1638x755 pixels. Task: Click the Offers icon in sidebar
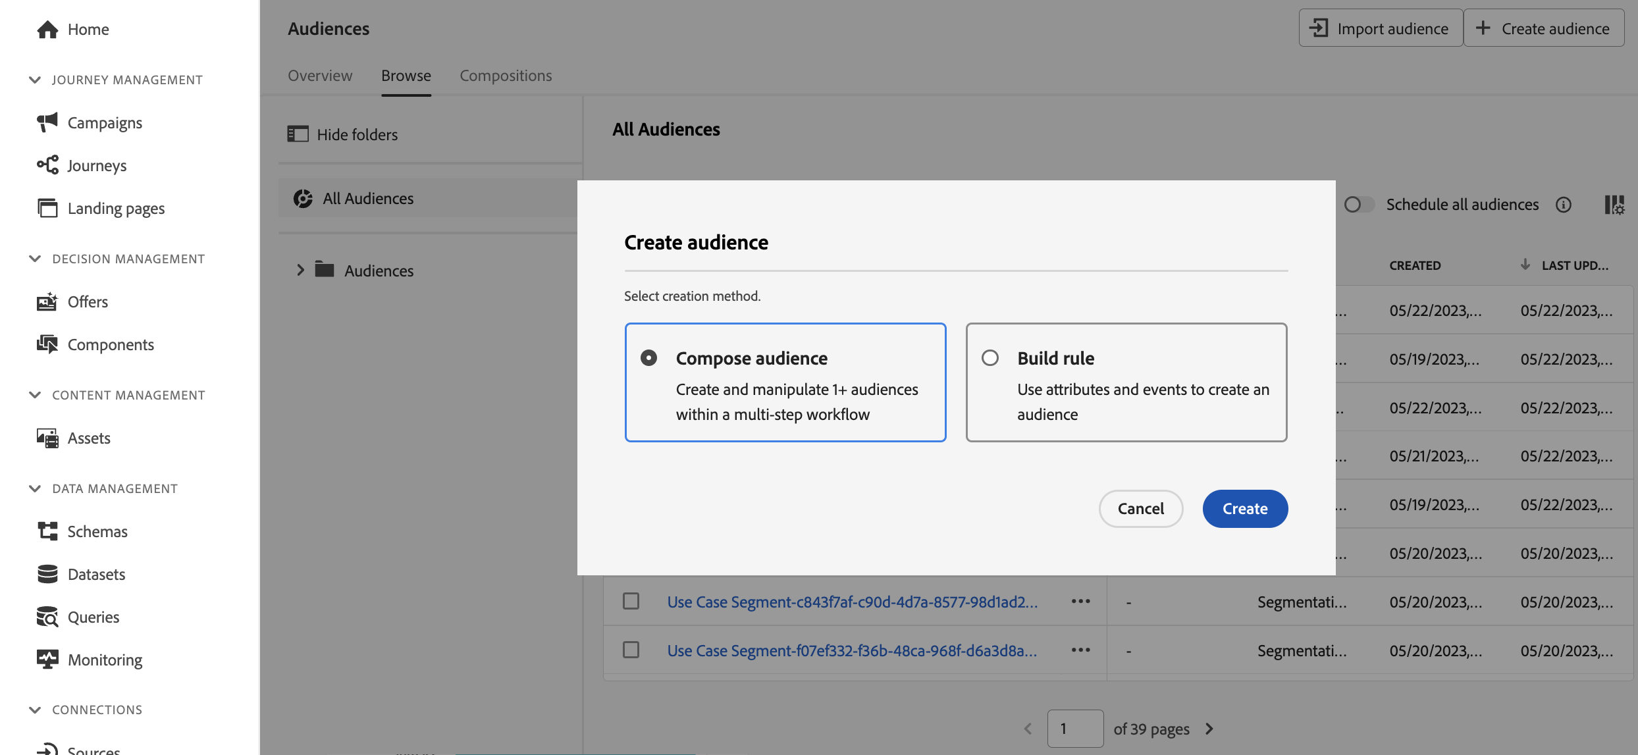pyautogui.click(x=47, y=301)
